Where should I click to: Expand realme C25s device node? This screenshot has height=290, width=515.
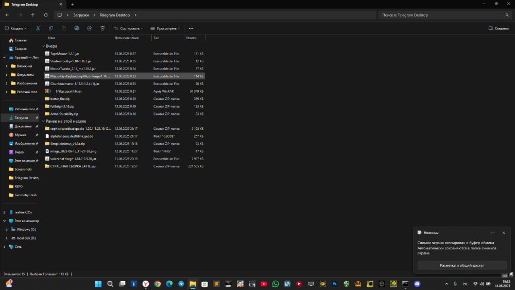click(5, 213)
